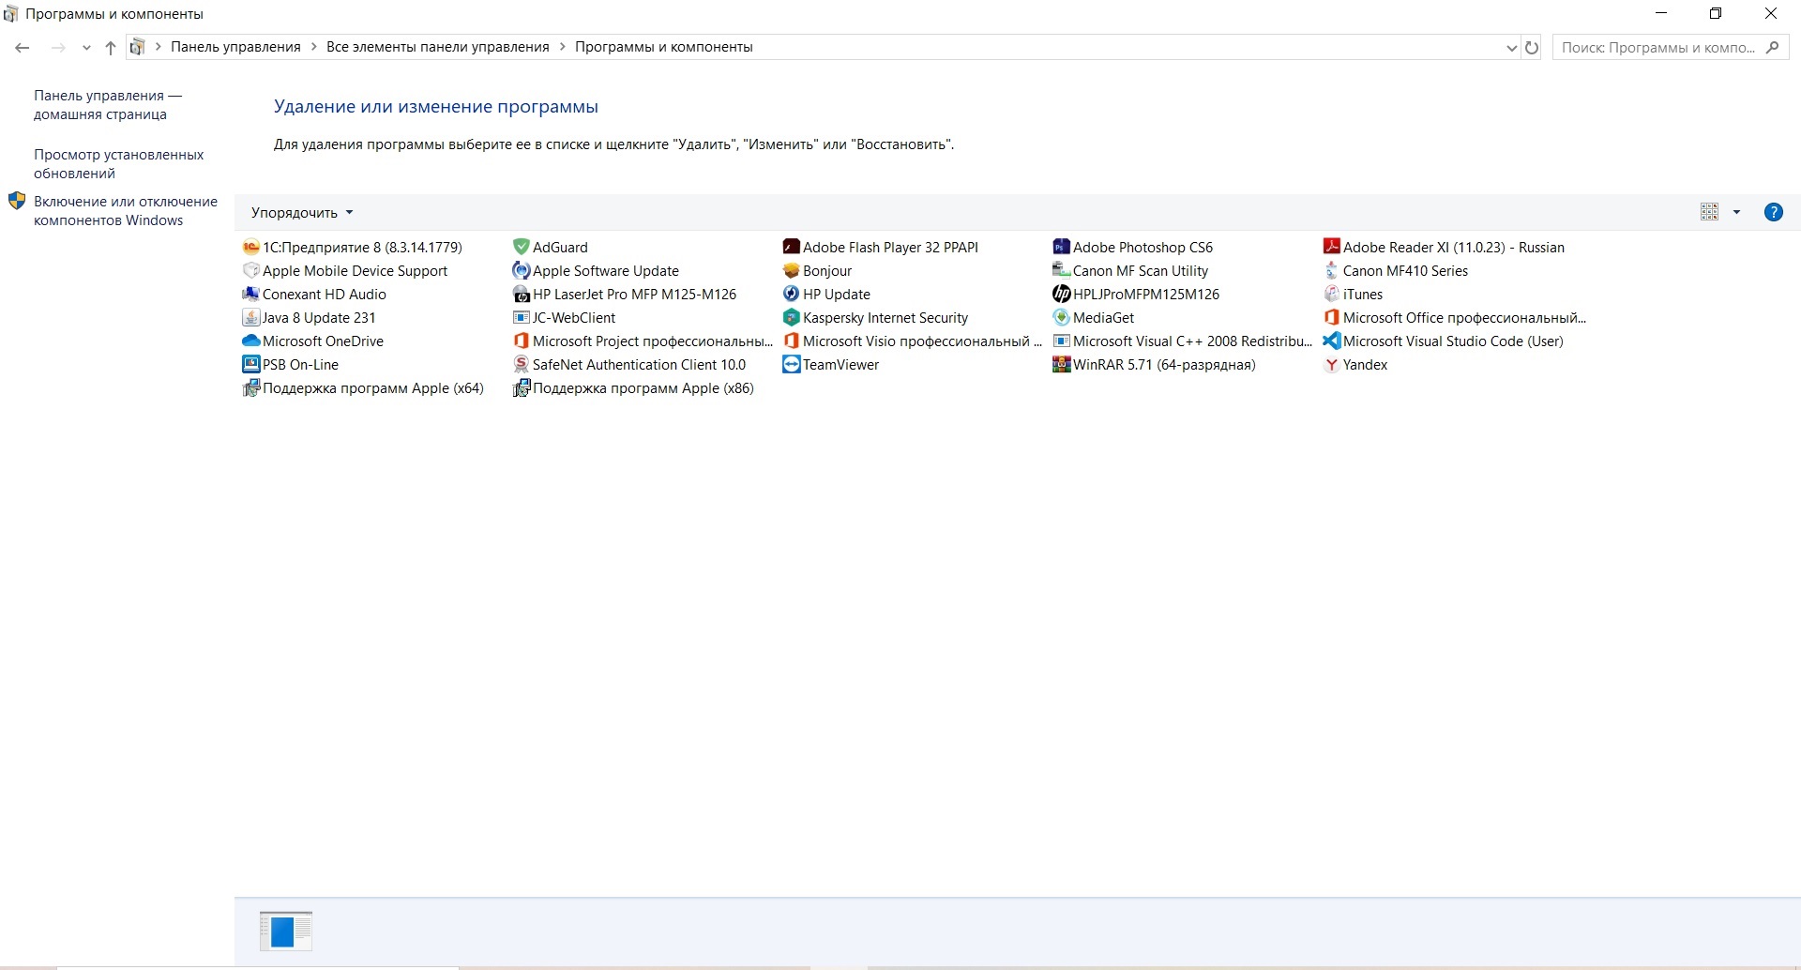Viewport: 1801px width, 970px height.
Task: Click the change view icon button
Action: click(x=1709, y=212)
